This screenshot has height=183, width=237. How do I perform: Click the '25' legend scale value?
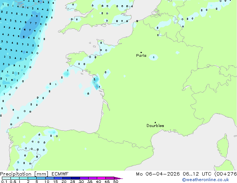(x=73, y=182)
